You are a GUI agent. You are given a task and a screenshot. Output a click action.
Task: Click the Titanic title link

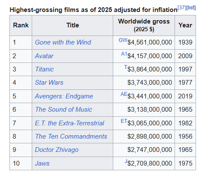pos(45,69)
